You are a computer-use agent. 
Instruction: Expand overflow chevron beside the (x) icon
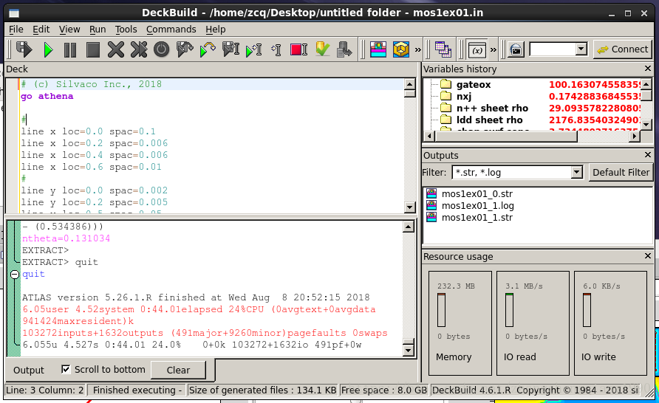pos(494,50)
